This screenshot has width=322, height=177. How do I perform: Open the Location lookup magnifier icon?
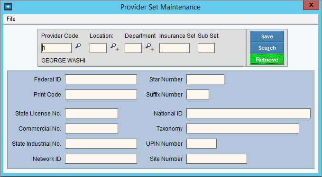click(x=115, y=47)
